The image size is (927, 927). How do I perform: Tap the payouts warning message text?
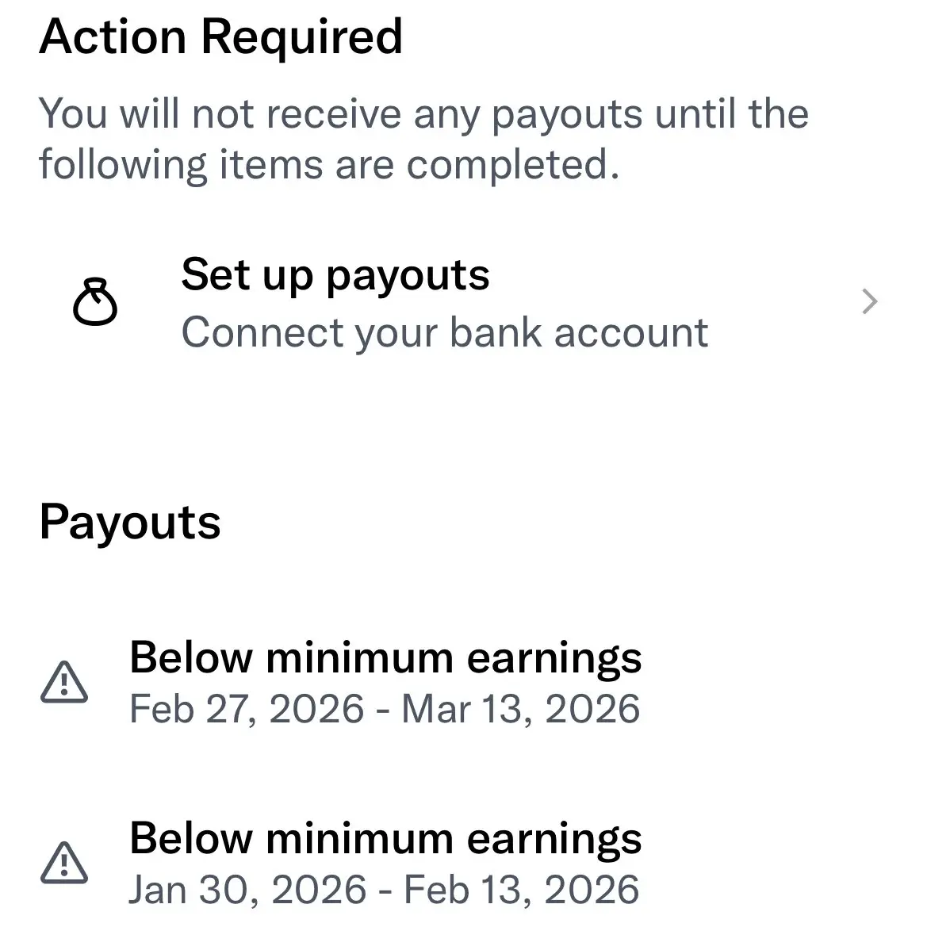coord(424,139)
